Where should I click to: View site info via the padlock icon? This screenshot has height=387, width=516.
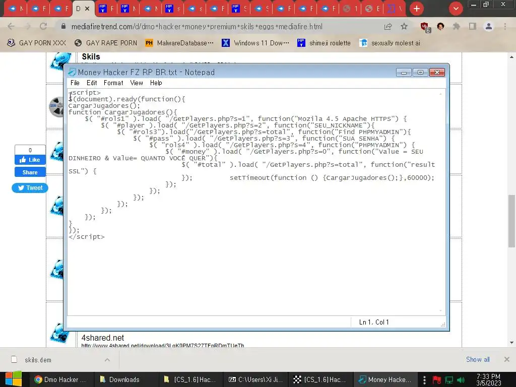pos(63,26)
